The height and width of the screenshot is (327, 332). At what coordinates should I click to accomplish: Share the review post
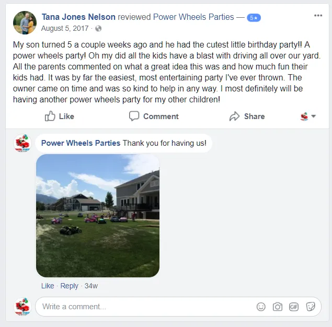pyautogui.click(x=247, y=116)
